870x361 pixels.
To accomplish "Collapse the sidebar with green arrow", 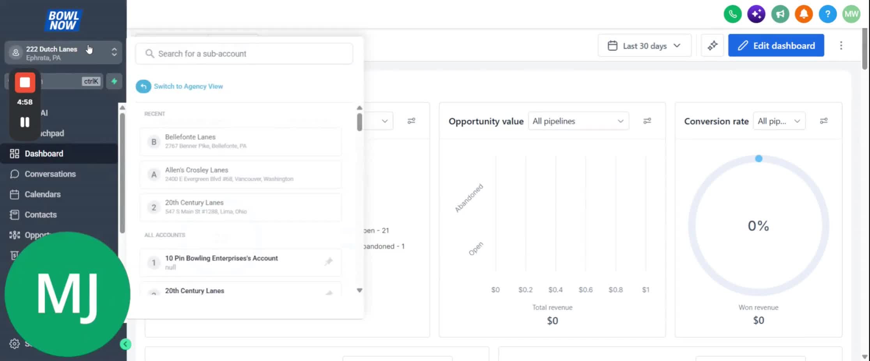I will click(126, 344).
